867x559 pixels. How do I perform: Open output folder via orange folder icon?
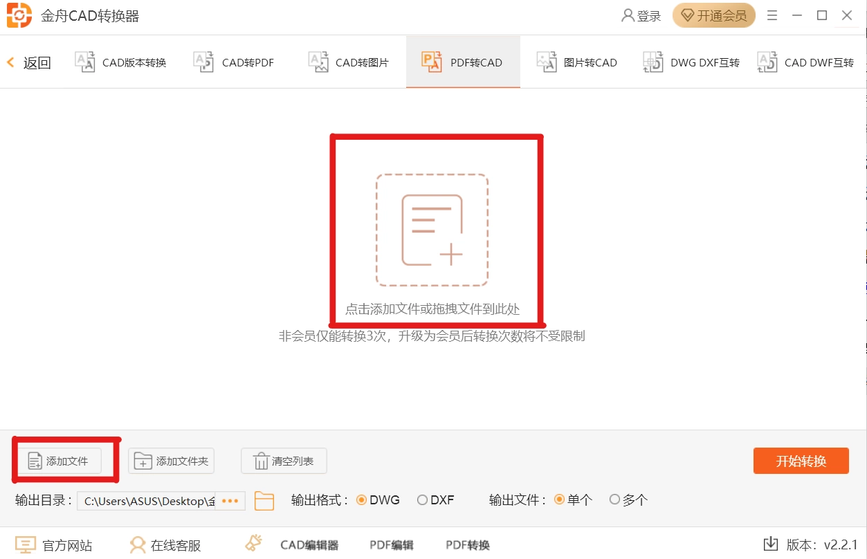(264, 500)
